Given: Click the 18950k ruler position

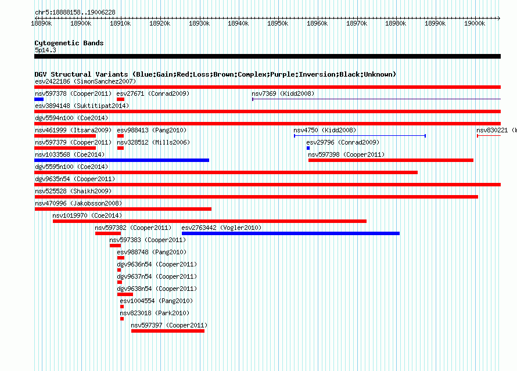Looking at the screenshot, I should click(278, 23).
